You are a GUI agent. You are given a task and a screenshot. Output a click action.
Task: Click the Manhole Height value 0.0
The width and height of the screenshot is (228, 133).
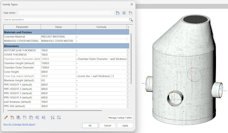point(58,81)
